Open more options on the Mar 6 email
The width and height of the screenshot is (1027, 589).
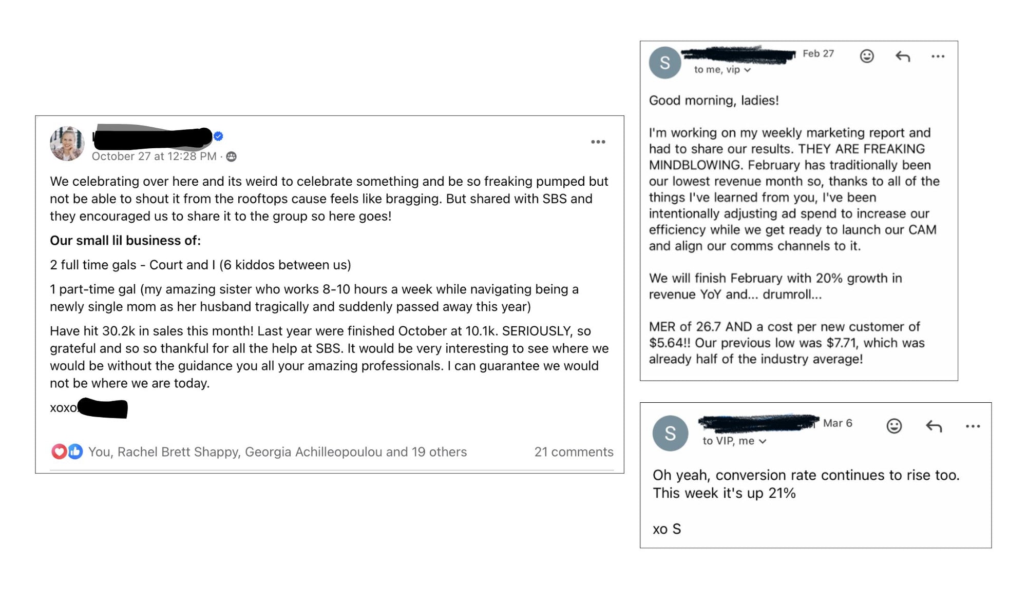[973, 426]
